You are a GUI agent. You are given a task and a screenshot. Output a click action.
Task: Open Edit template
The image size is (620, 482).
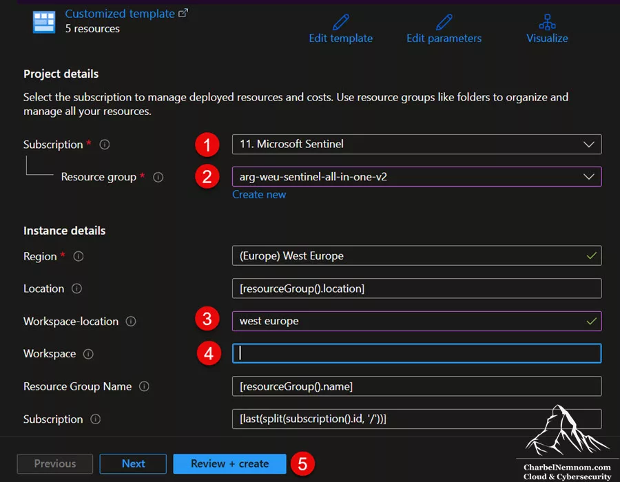click(341, 39)
